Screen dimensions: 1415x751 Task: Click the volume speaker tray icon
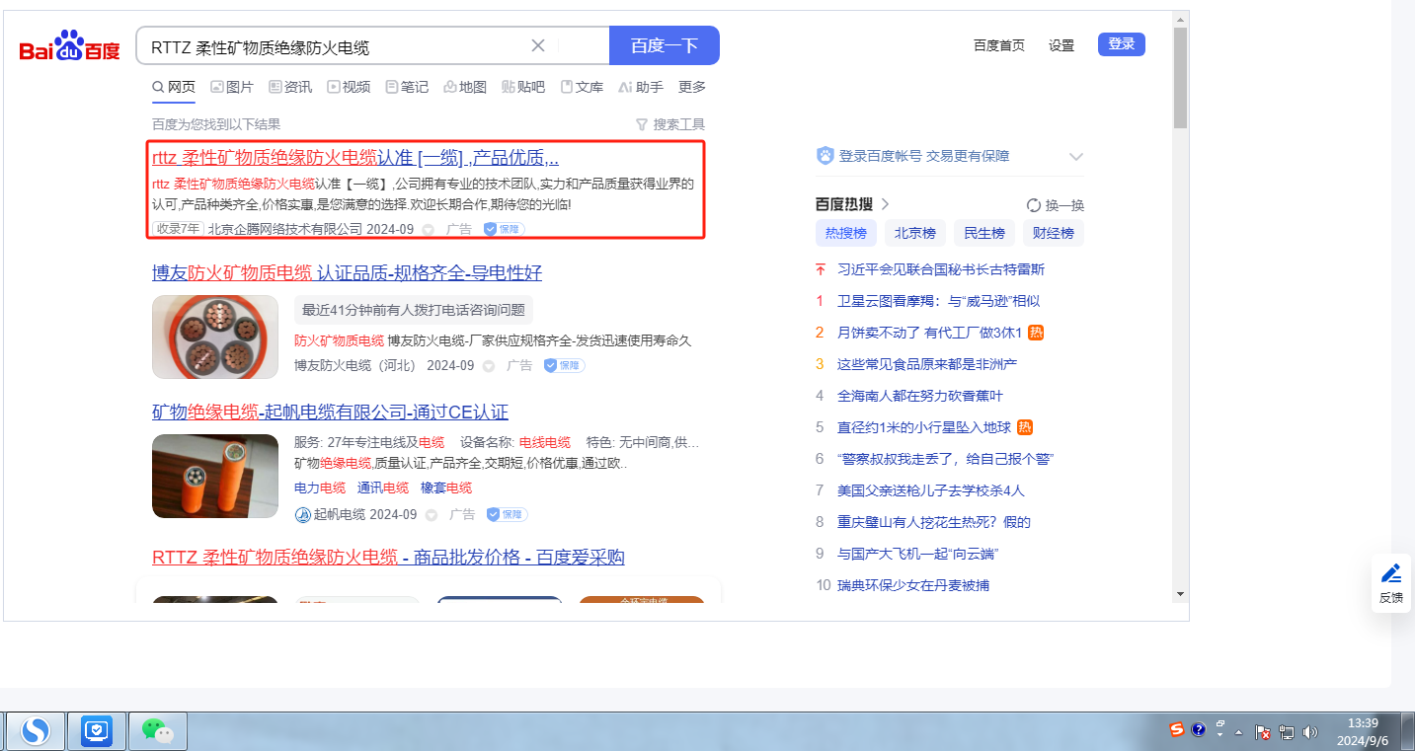[1310, 731]
